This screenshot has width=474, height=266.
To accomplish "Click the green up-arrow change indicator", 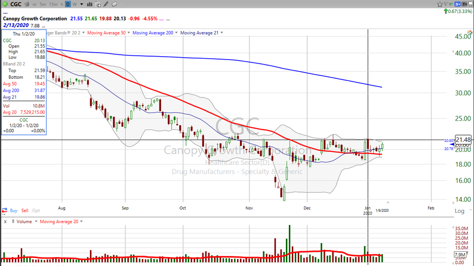I will click(x=445, y=11).
